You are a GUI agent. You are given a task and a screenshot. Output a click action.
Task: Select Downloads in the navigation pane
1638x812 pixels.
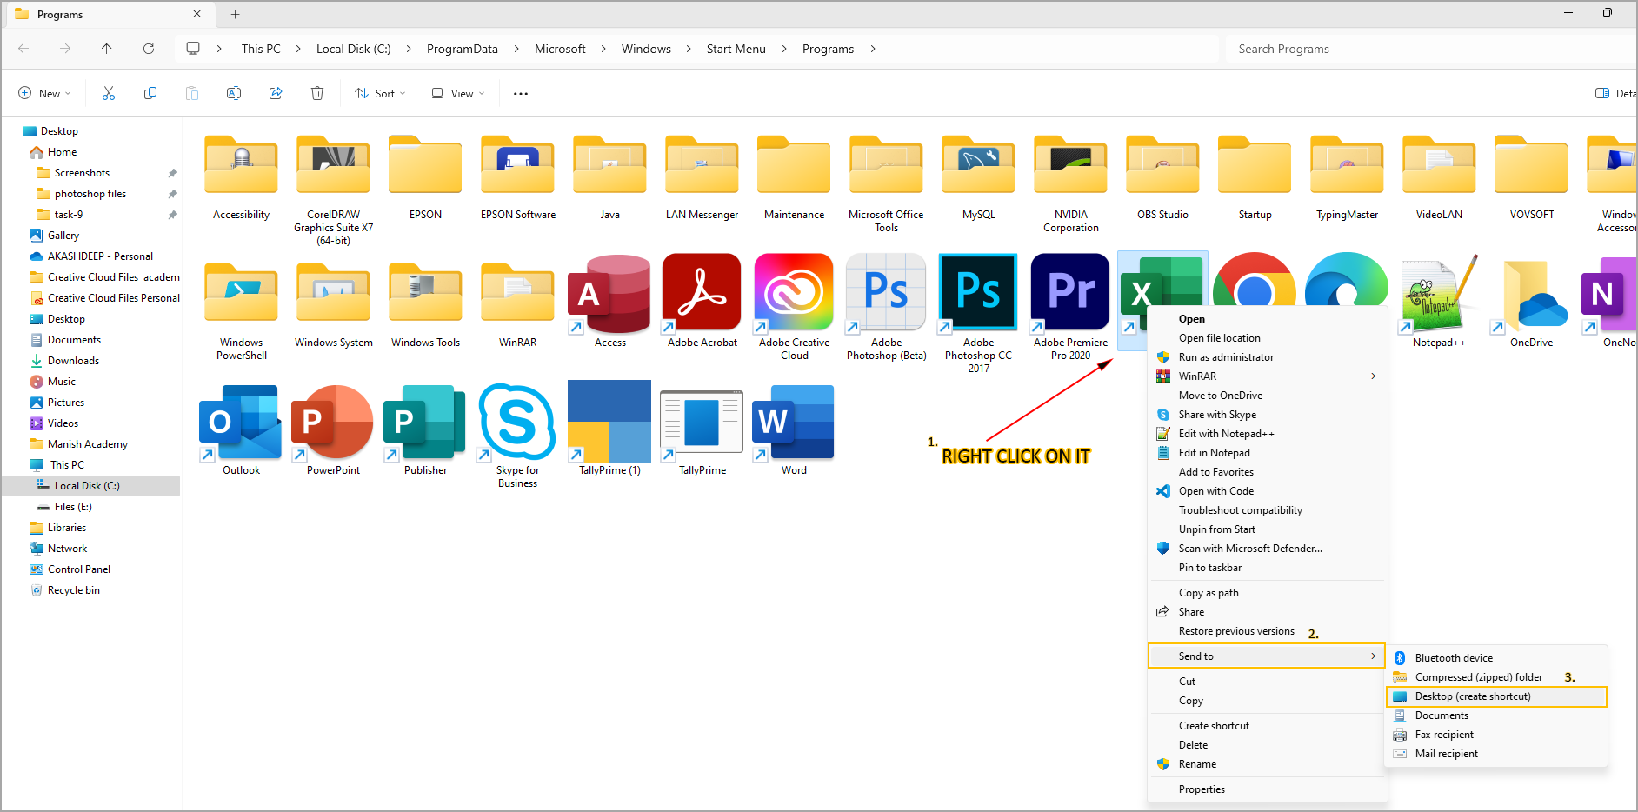click(73, 361)
